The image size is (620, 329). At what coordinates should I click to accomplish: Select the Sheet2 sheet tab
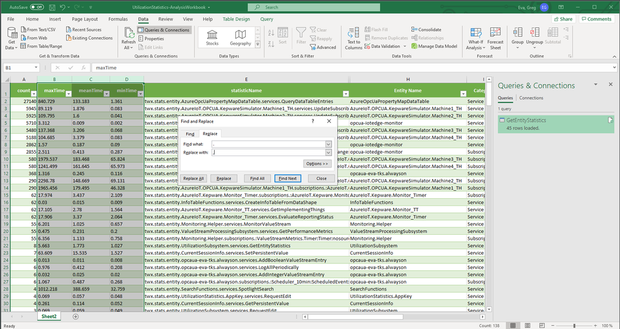coord(49,317)
